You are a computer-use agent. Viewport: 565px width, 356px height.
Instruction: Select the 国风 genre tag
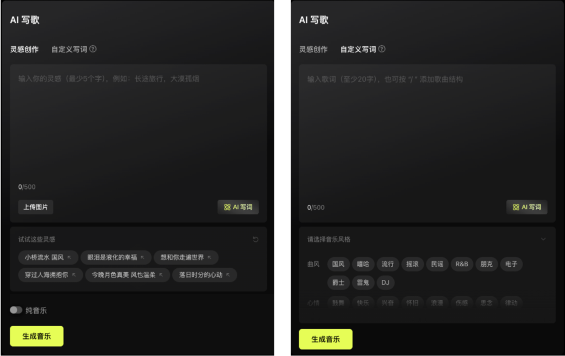(338, 264)
